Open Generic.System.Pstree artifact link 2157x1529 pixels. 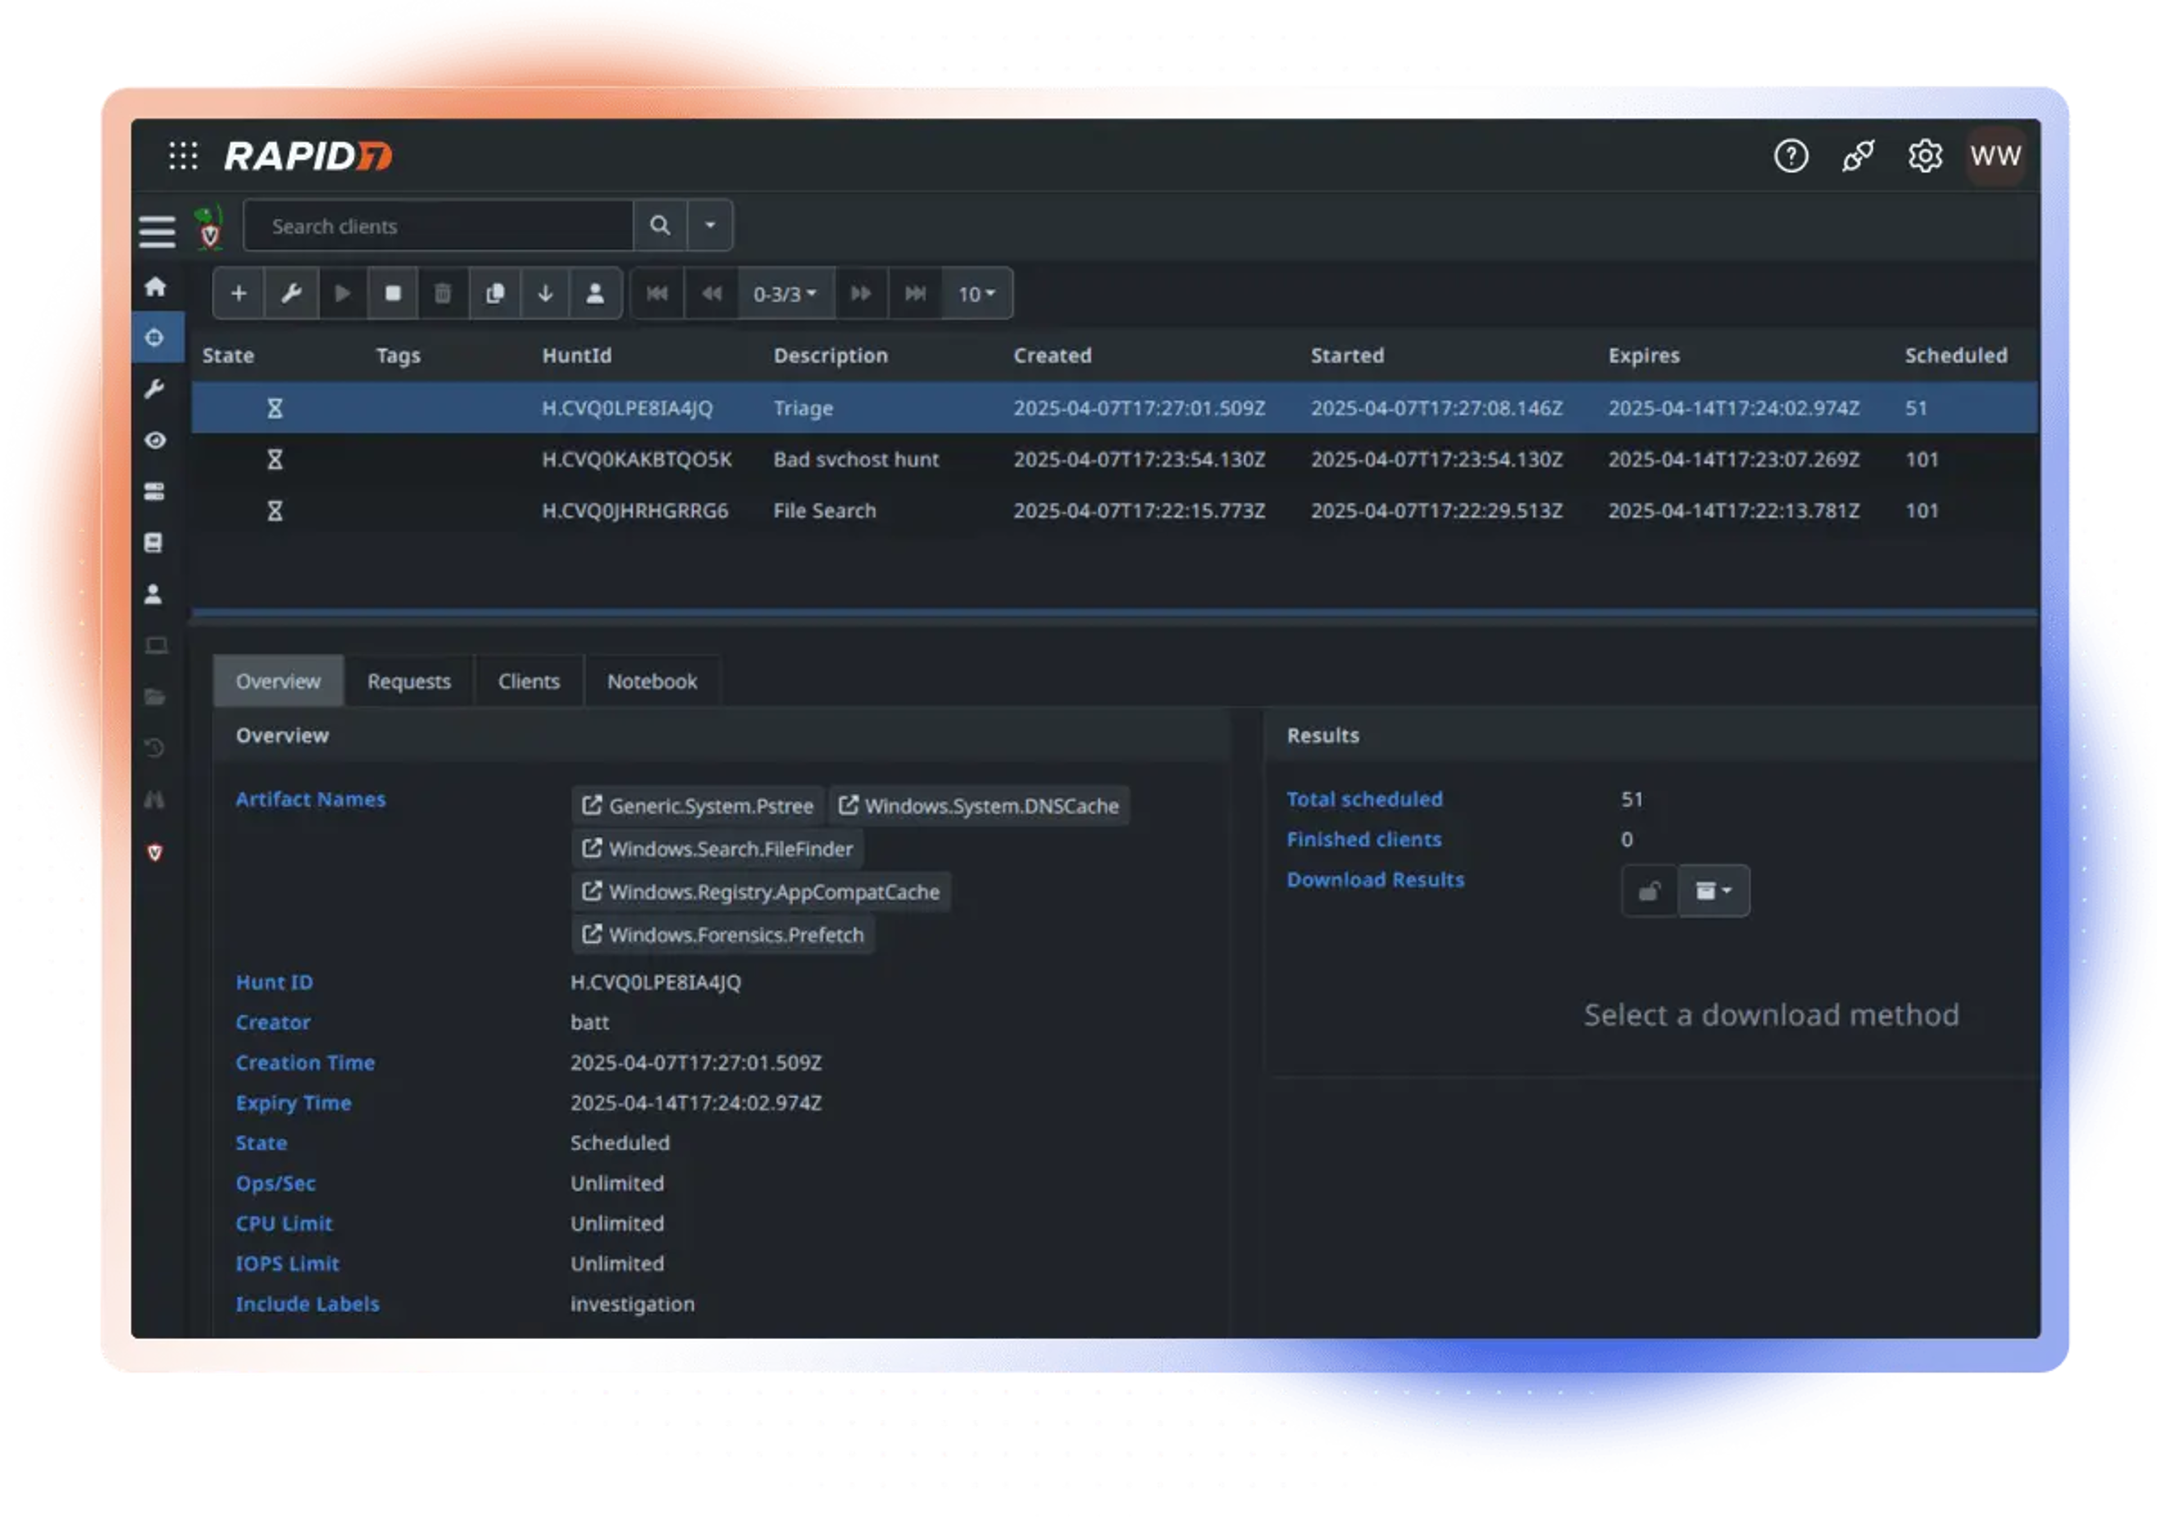click(x=697, y=806)
